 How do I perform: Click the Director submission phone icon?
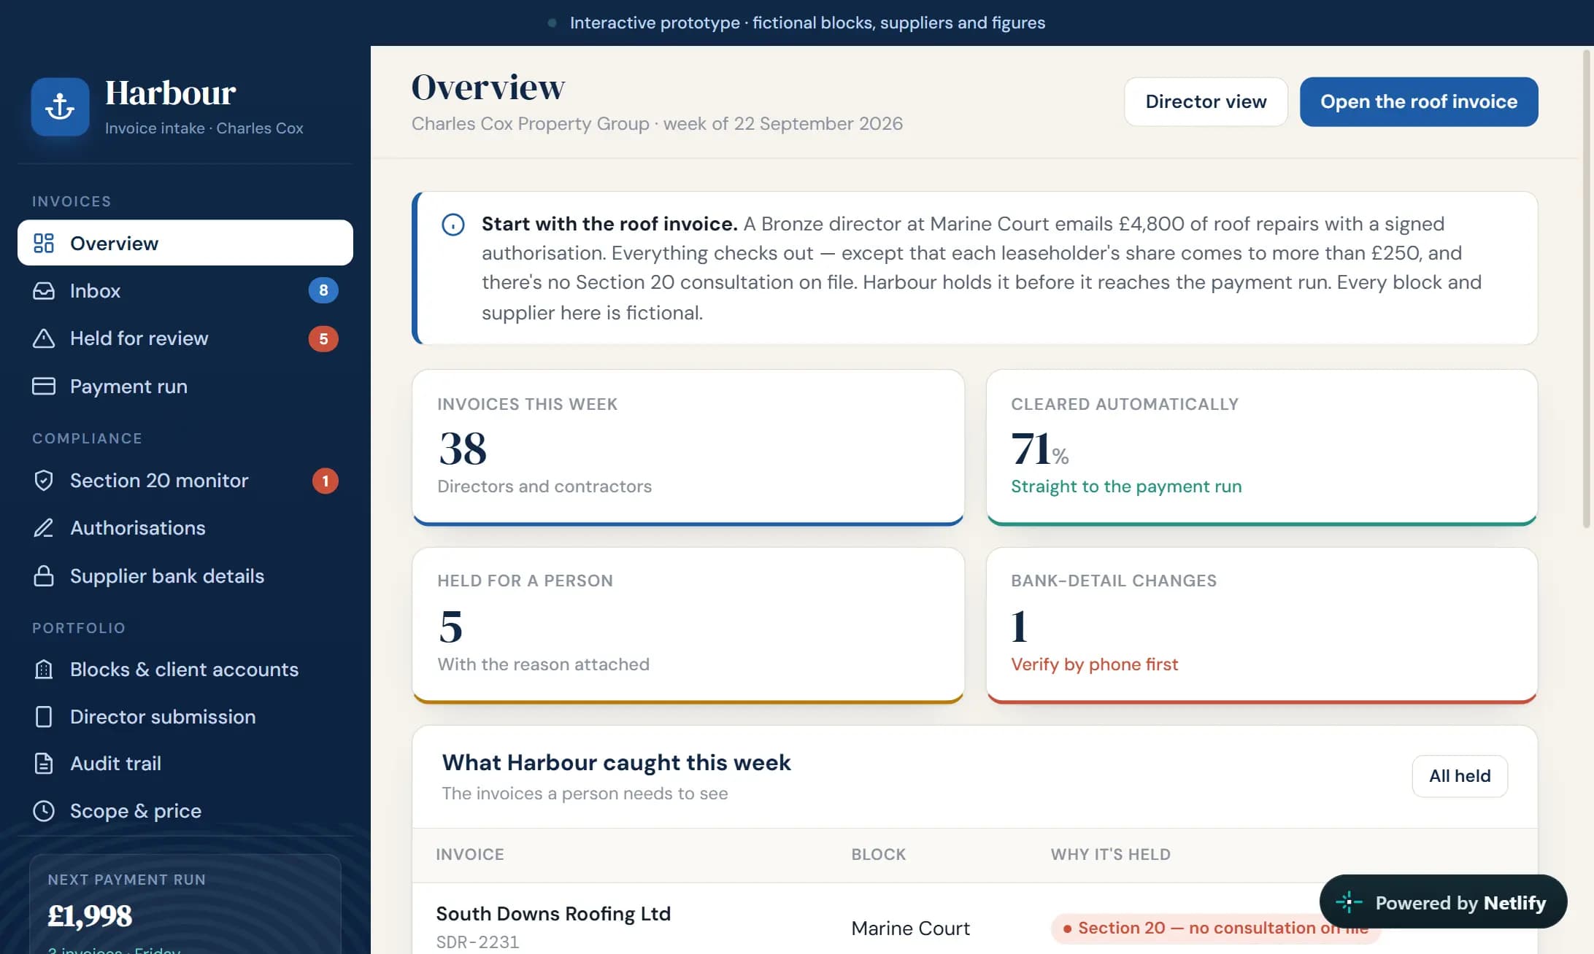click(44, 716)
